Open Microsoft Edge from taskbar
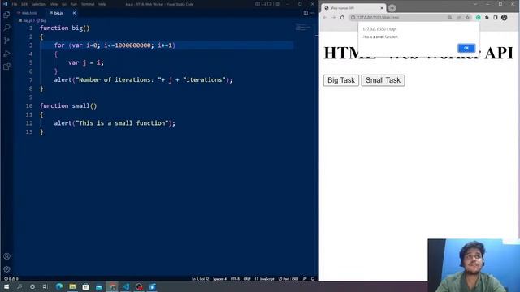 coord(59,286)
